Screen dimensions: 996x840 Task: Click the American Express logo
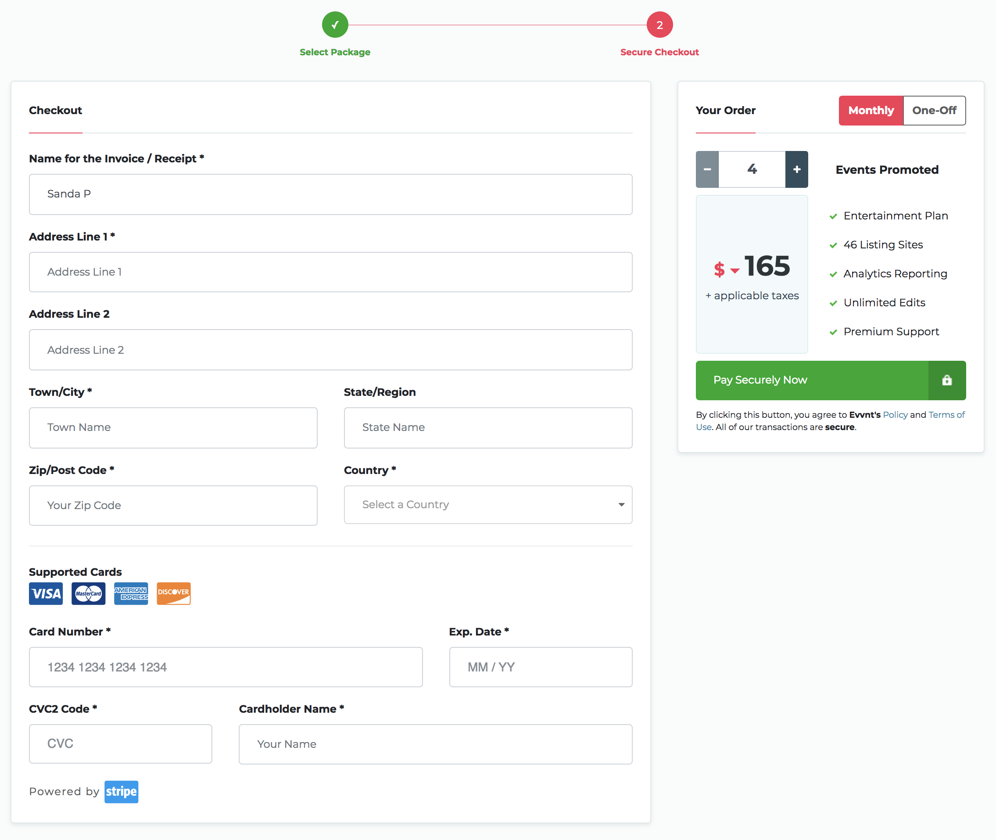(x=131, y=593)
